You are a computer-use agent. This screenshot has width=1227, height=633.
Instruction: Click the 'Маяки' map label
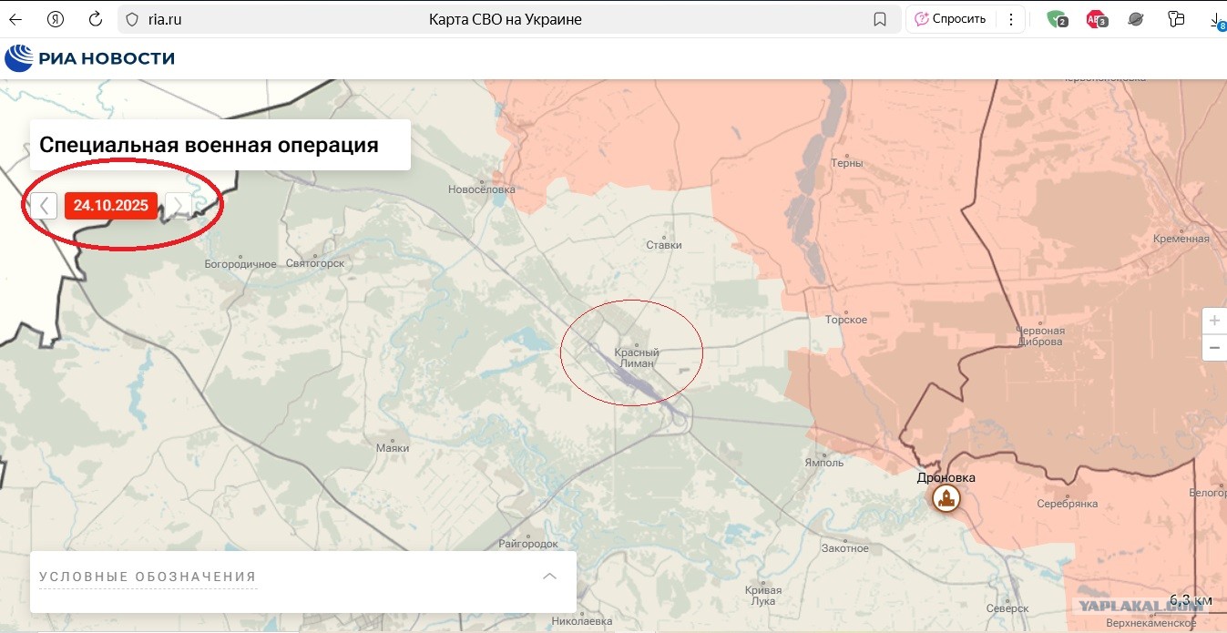(393, 448)
